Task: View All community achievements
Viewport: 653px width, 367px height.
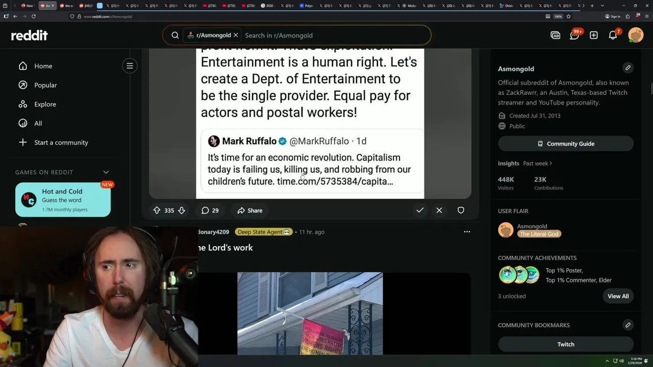Action: [618, 296]
